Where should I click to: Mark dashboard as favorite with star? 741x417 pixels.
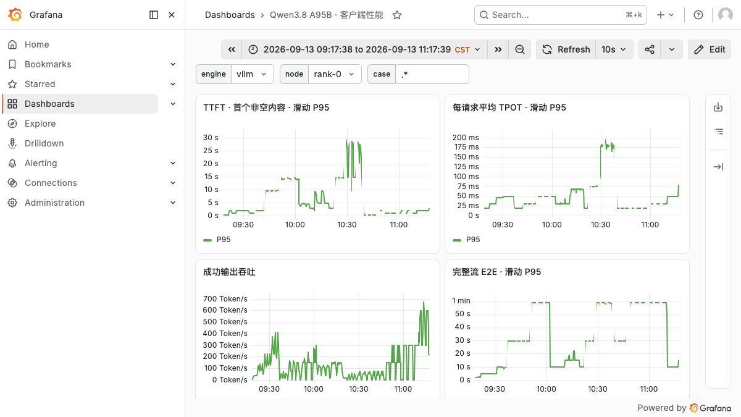click(x=397, y=15)
